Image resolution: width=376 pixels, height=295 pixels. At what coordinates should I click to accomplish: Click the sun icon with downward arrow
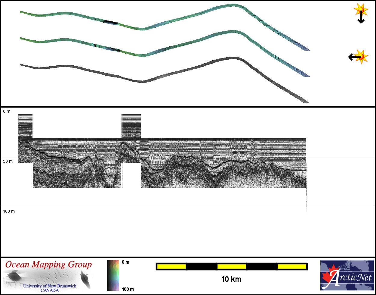(x=361, y=13)
